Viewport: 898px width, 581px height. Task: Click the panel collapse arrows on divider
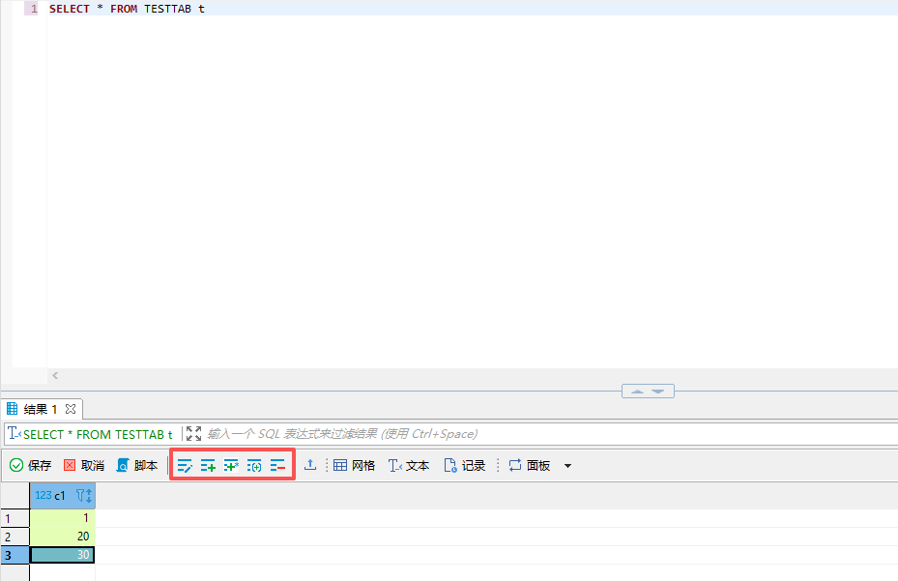[648, 392]
